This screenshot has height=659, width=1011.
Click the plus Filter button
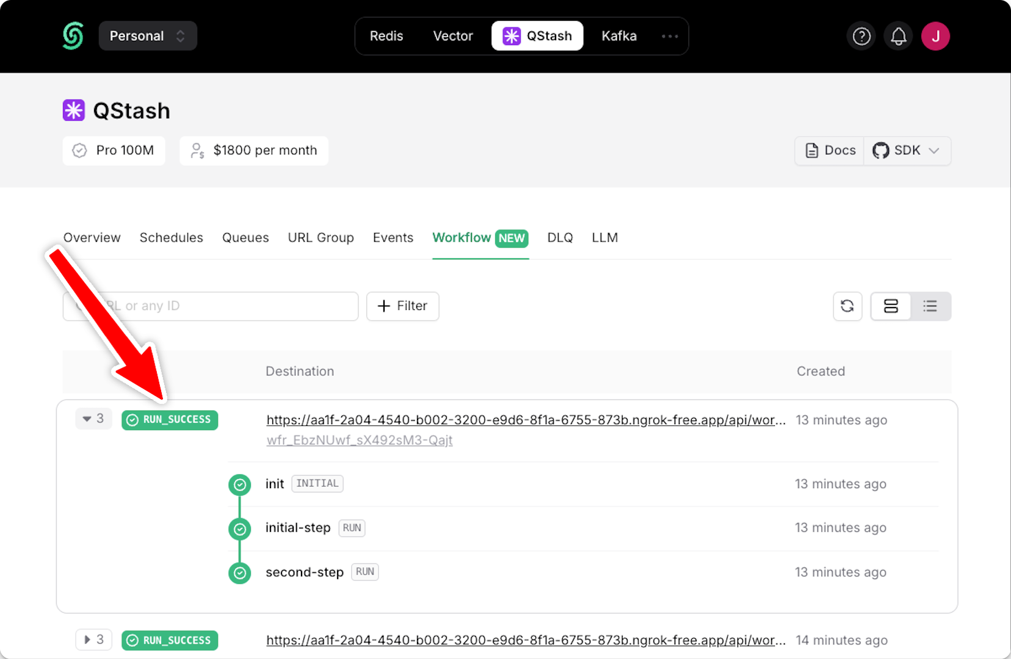click(x=403, y=306)
